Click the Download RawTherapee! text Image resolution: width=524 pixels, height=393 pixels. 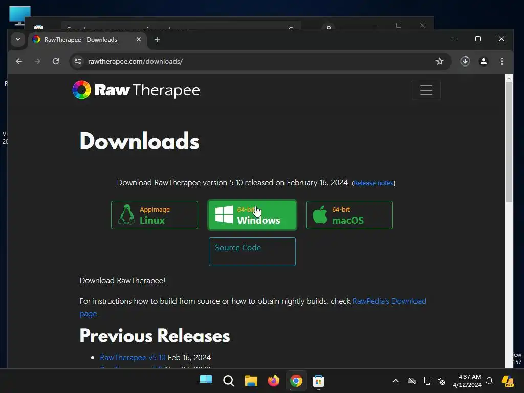coord(122,281)
